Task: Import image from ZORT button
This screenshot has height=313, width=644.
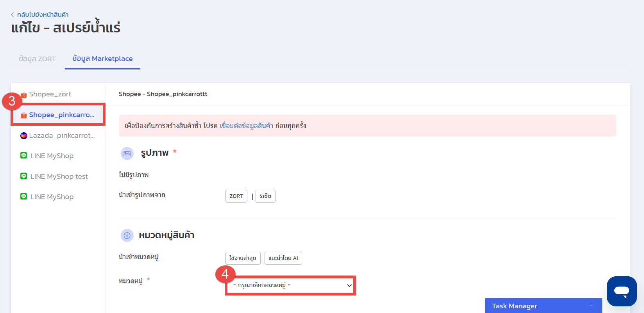Action: click(236, 196)
